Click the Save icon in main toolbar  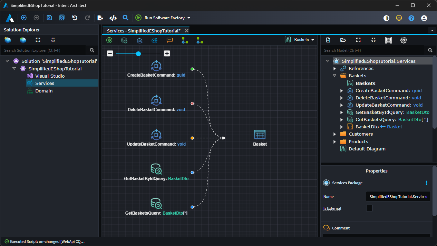tap(49, 18)
